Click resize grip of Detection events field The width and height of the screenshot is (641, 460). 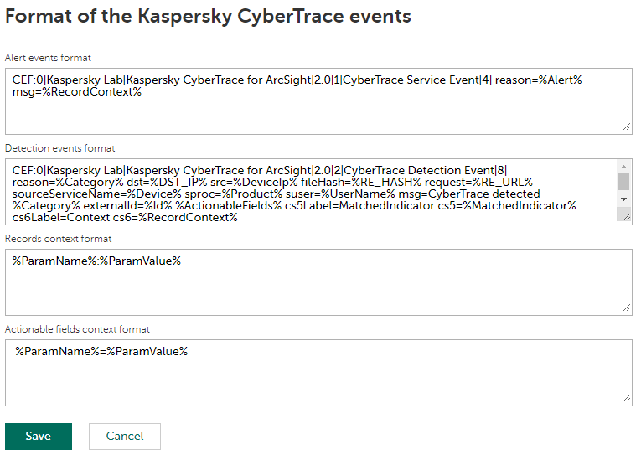coord(624,216)
